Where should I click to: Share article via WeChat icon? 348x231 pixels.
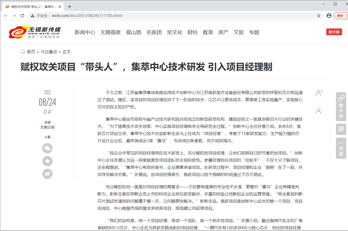pos(47,148)
